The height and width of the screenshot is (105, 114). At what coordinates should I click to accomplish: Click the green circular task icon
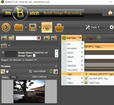(99, 38)
